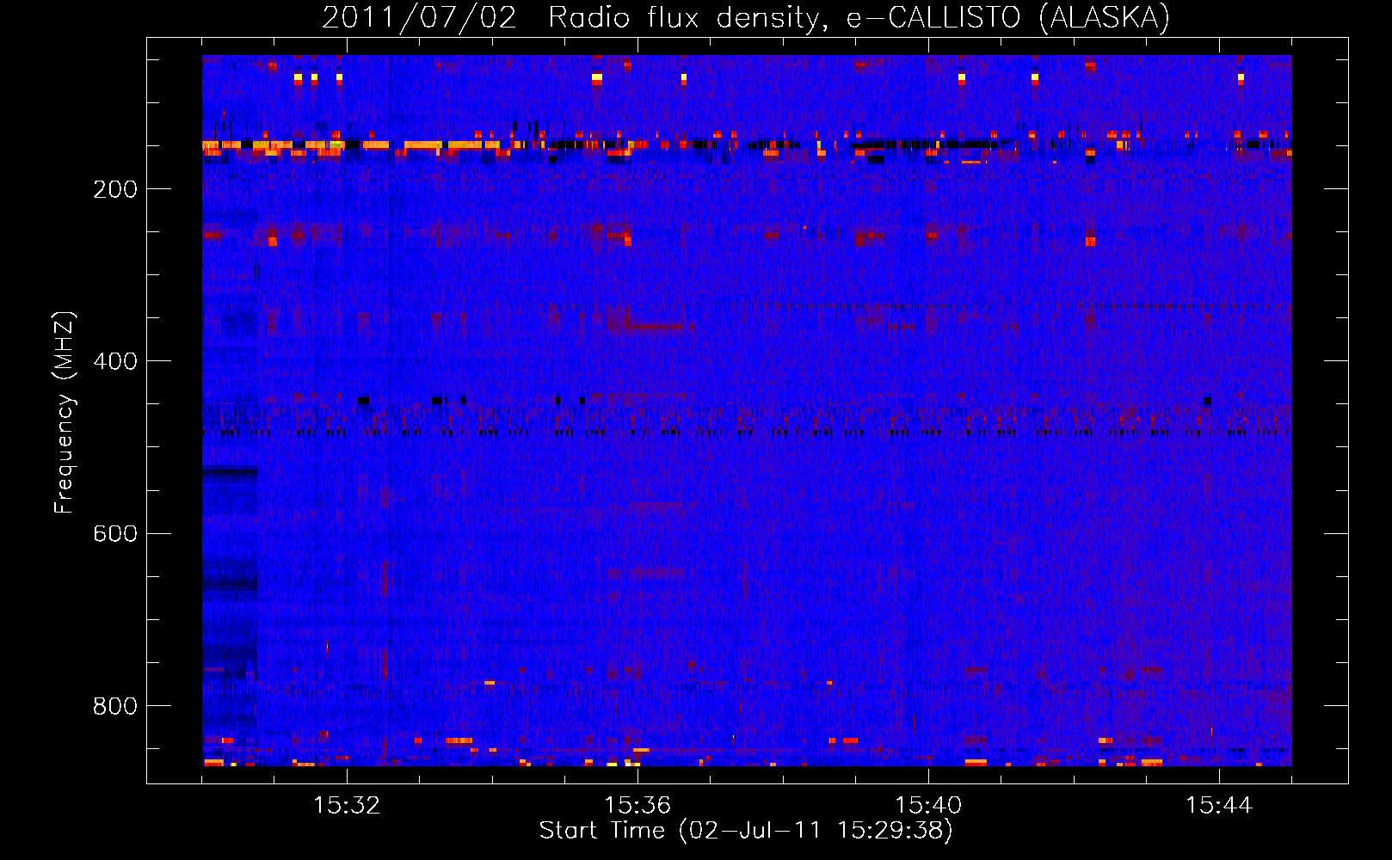Click the '15:36' time tick label
Viewport: 1392px width, 860px height.
(x=637, y=806)
